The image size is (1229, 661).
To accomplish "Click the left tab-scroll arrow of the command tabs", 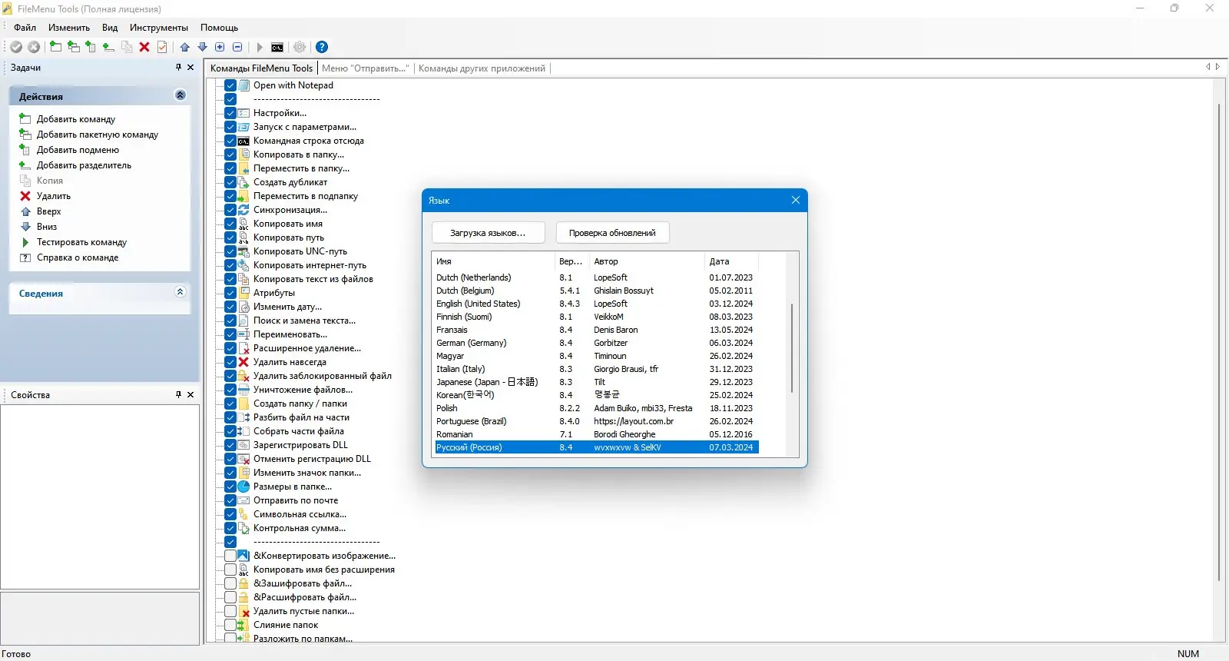I will (1208, 67).
